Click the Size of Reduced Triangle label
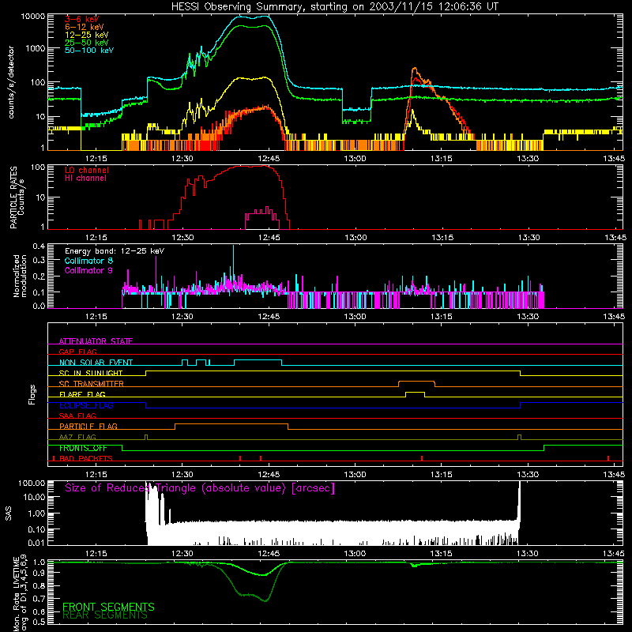The image size is (632, 632). [x=200, y=488]
